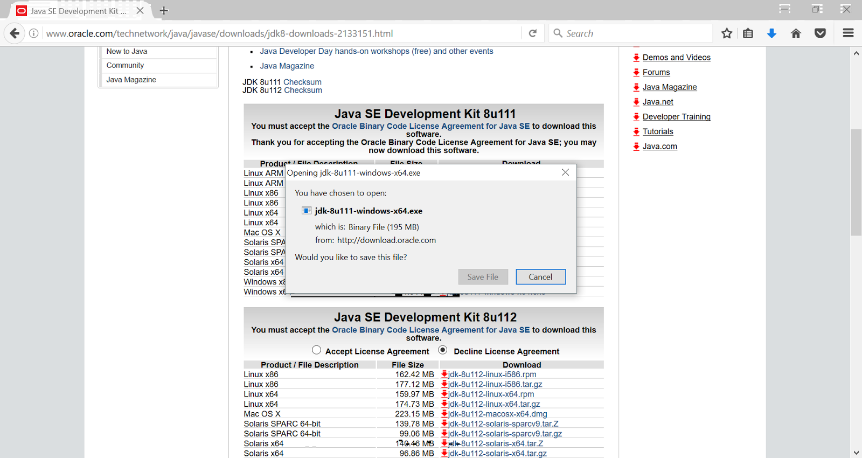Open 8u112 Oracle Binary Code License link
The height and width of the screenshot is (458, 862).
(430, 330)
